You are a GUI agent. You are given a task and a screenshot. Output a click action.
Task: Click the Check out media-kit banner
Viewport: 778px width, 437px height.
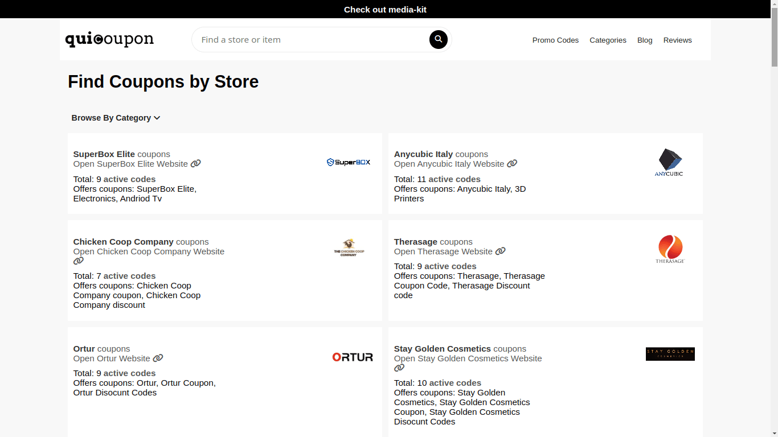tap(385, 9)
